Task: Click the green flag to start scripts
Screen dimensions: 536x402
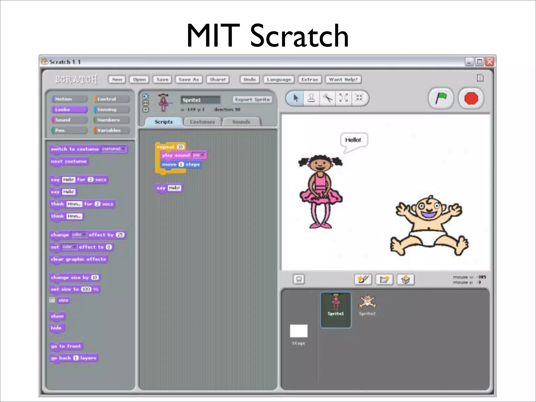Action: tap(441, 99)
